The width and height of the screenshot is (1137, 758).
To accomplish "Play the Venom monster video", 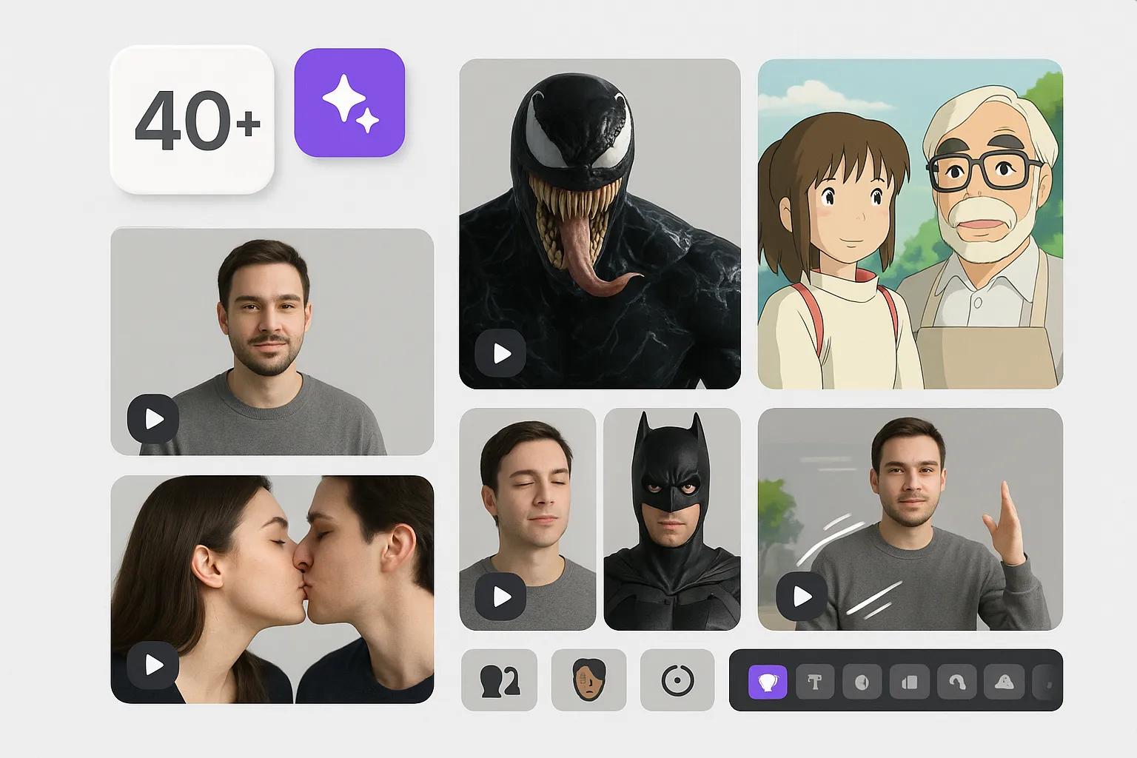I will coord(501,354).
